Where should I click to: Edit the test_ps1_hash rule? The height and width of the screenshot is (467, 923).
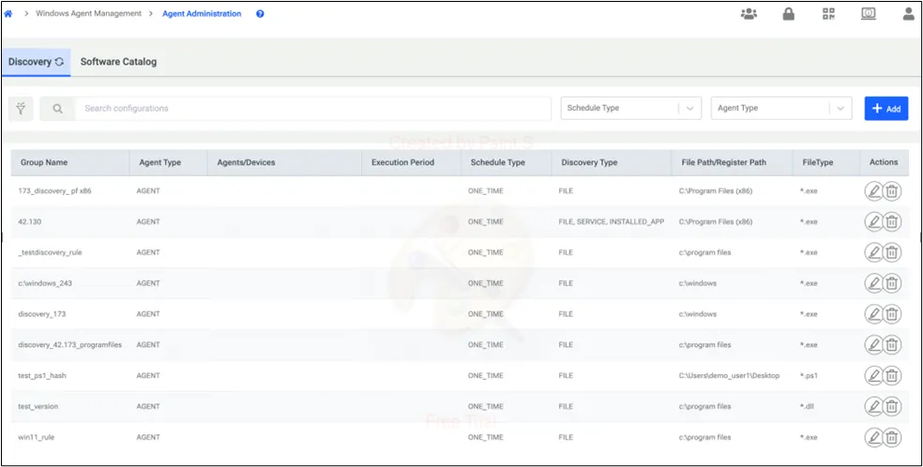874,375
